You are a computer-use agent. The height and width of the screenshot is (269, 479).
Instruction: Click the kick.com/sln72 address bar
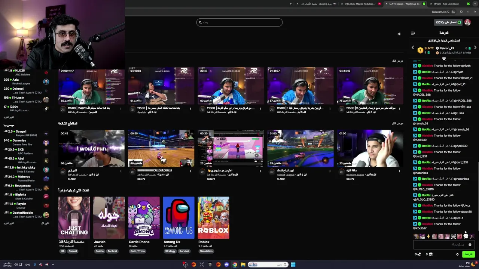point(440,12)
